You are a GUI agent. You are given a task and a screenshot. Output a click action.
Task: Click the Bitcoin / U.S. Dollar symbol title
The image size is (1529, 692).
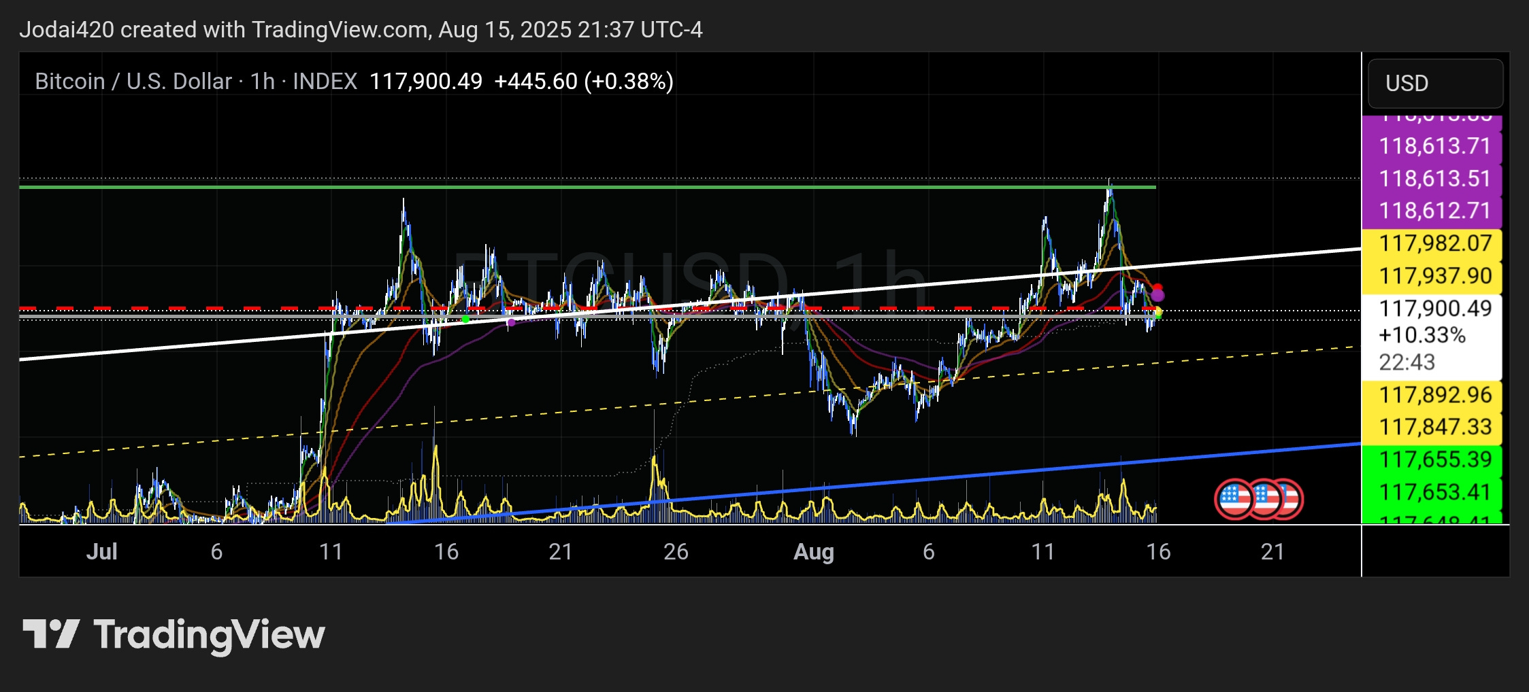pos(133,82)
